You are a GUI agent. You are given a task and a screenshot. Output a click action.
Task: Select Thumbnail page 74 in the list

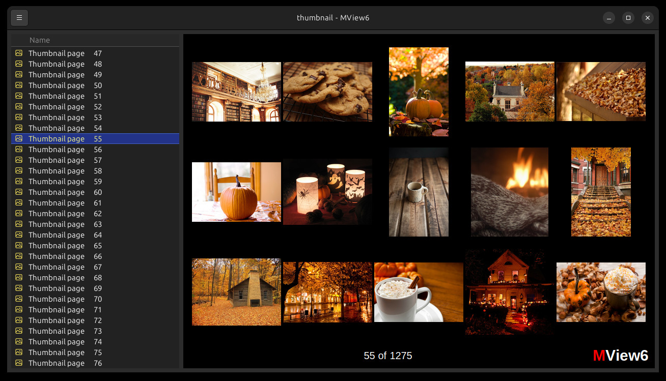(95, 342)
